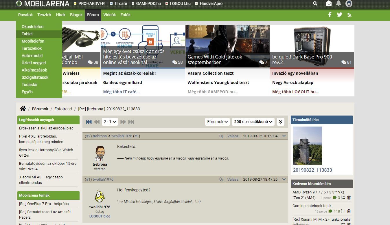Click Válasz on trebrona's post
The width and height of the screenshot is (390, 225).
[233, 136]
